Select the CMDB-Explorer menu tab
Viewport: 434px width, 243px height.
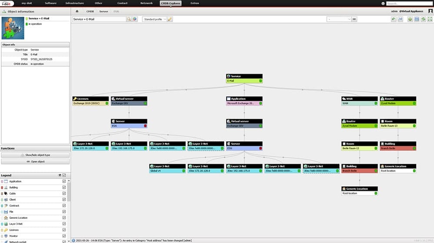coord(170,3)
